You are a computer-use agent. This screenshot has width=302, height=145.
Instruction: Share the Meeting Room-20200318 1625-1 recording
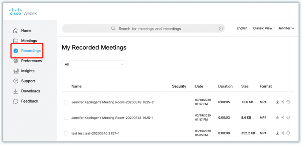[x=283, y=118]
